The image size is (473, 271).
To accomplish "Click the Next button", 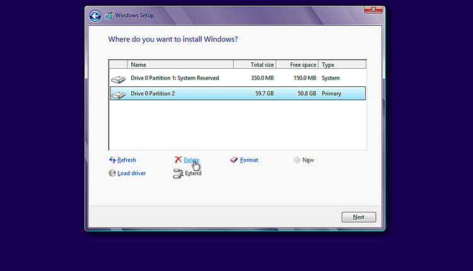I will [359, 217].
